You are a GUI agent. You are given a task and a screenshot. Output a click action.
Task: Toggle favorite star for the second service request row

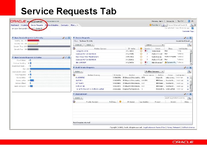click(x=141, y=54)
